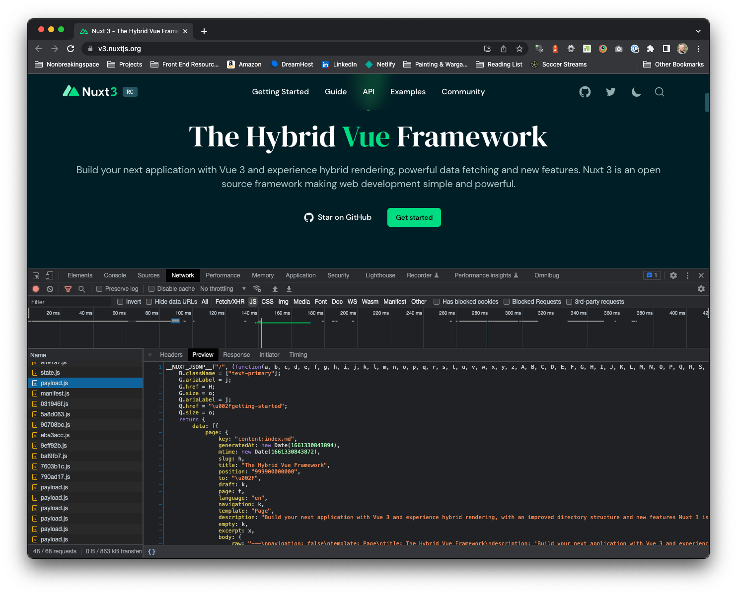Switch to the Elements panel
This screenshot has width=737, height=595.
[79, 275]
